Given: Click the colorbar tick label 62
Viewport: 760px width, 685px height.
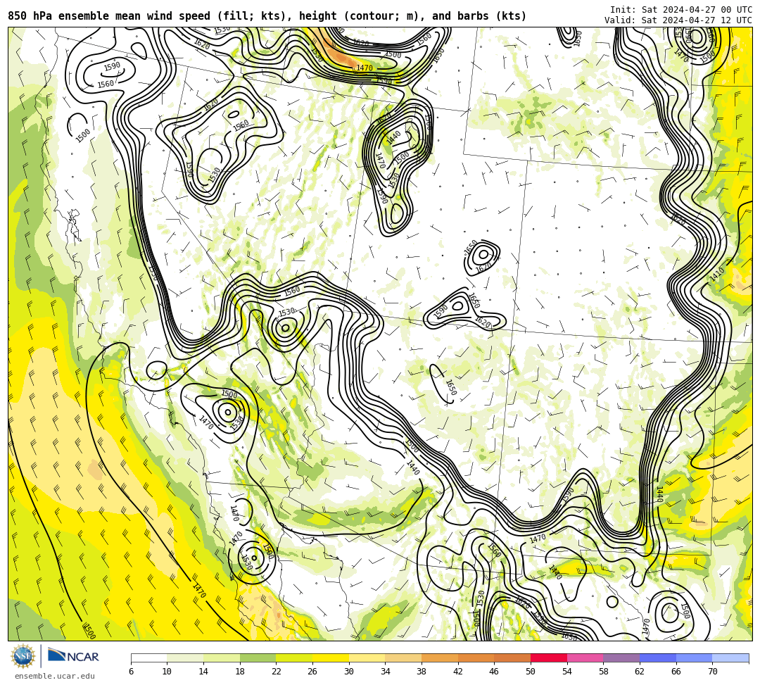Looking at the screenshot, I should [640, 672].
